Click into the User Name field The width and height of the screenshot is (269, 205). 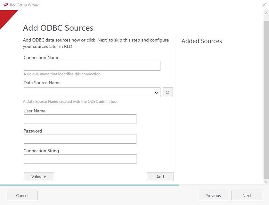(x=80, y=119)
